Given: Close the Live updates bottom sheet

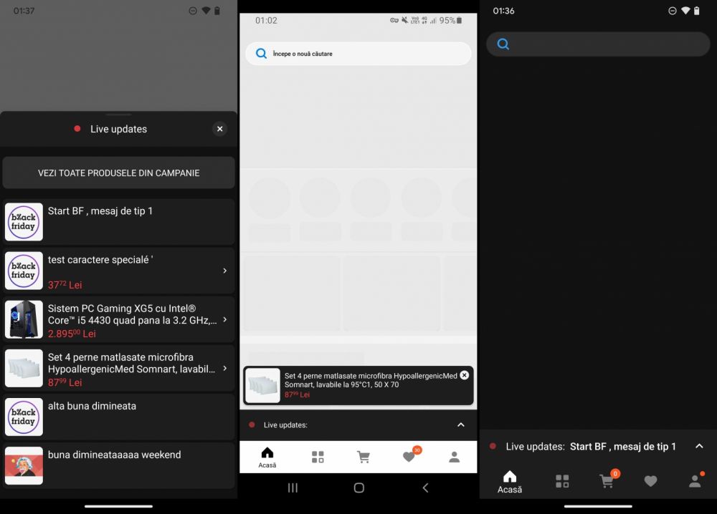Looking at the screenshot, I should [x=219, y=129].
